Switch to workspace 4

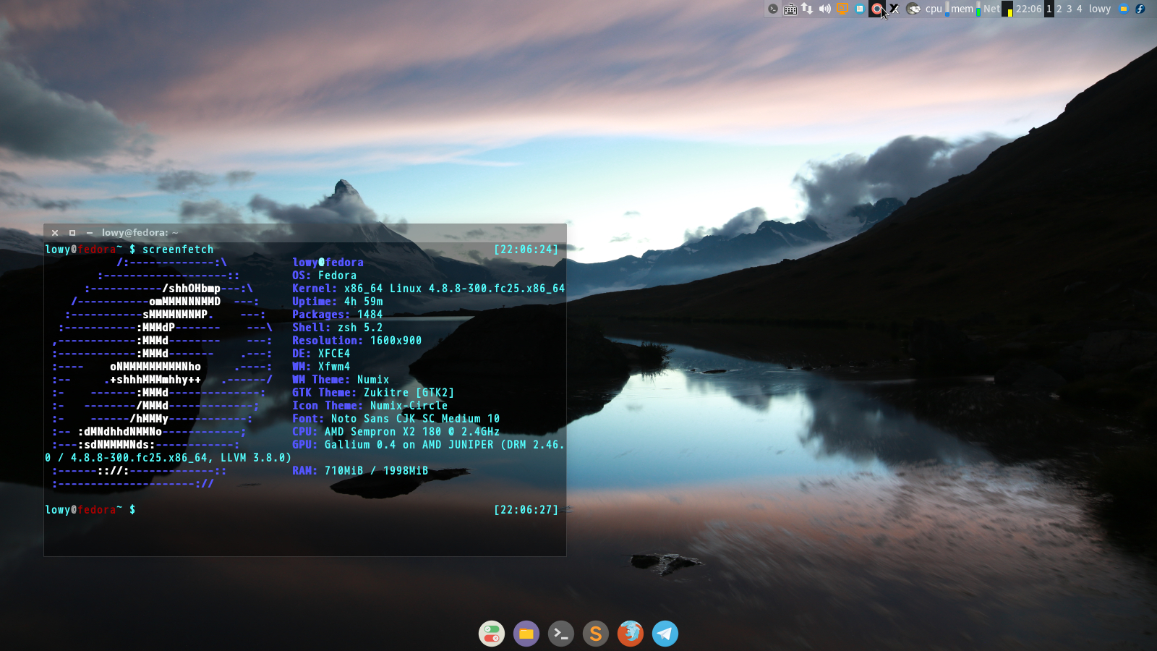pos(1080,9)
